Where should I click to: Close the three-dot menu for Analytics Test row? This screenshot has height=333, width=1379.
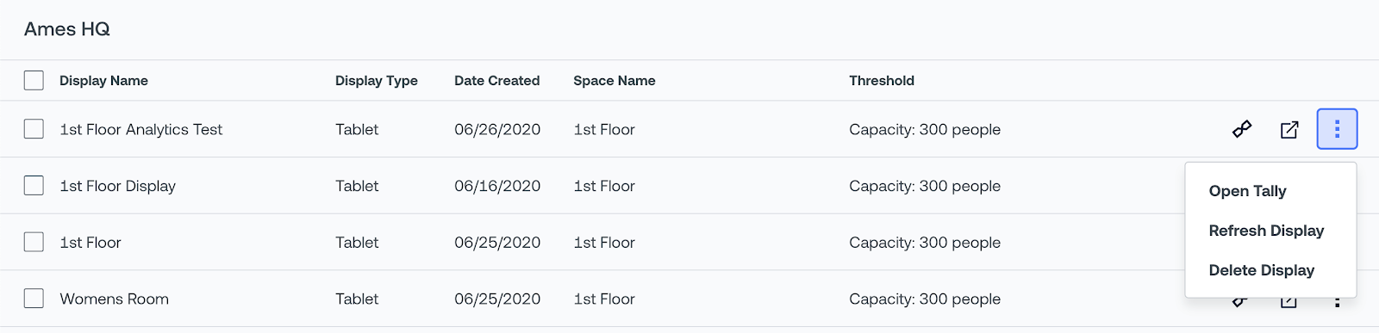pyautogui.click(x=1337, y=129)
